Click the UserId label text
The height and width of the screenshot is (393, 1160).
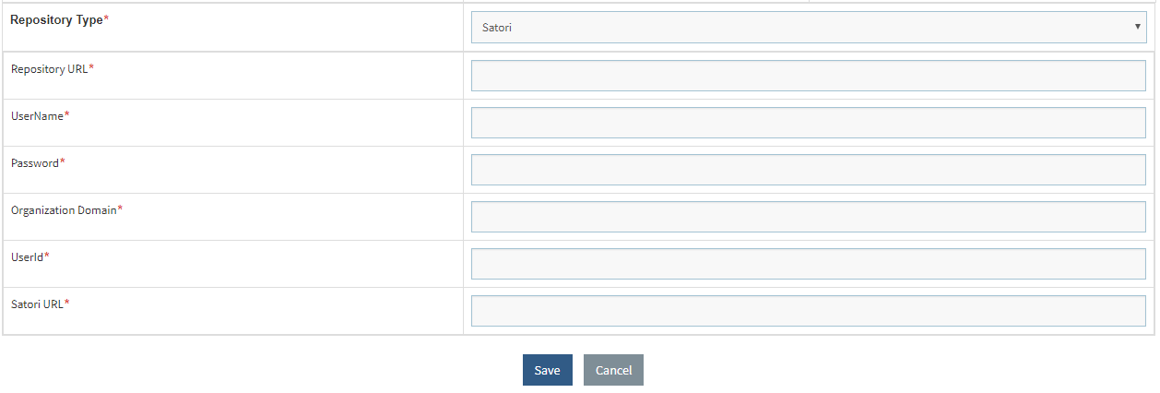click(27, 256)
